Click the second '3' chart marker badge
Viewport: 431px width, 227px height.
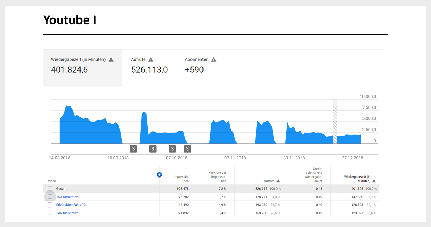[x=153, y=149]
